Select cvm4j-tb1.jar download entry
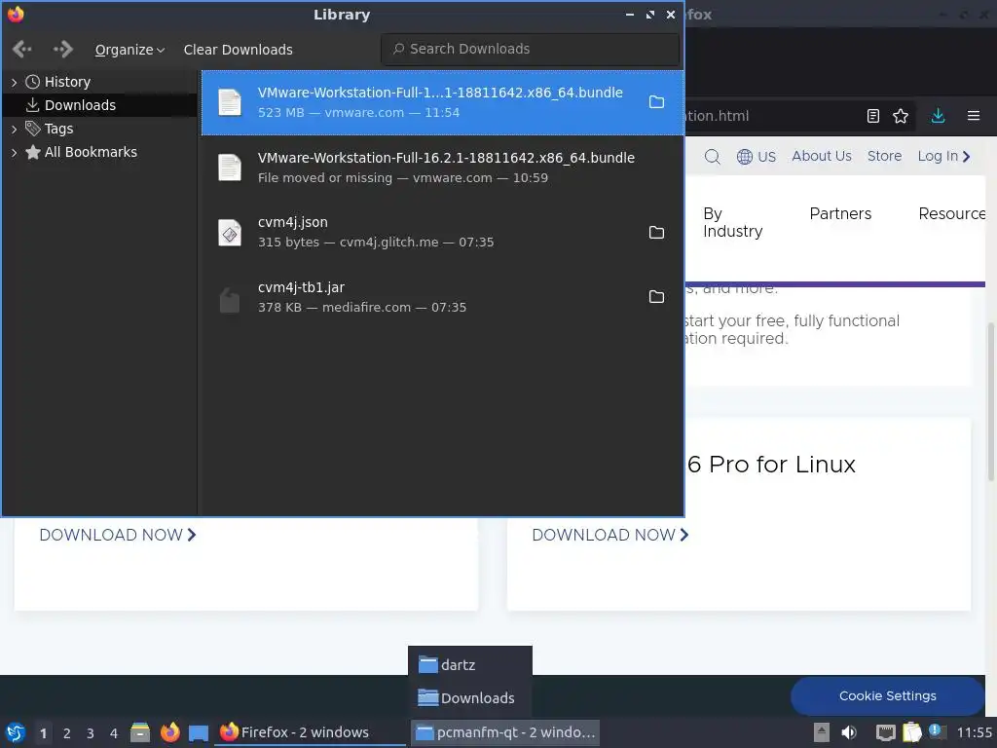This screenshot has width=997, height=748. 443,297
